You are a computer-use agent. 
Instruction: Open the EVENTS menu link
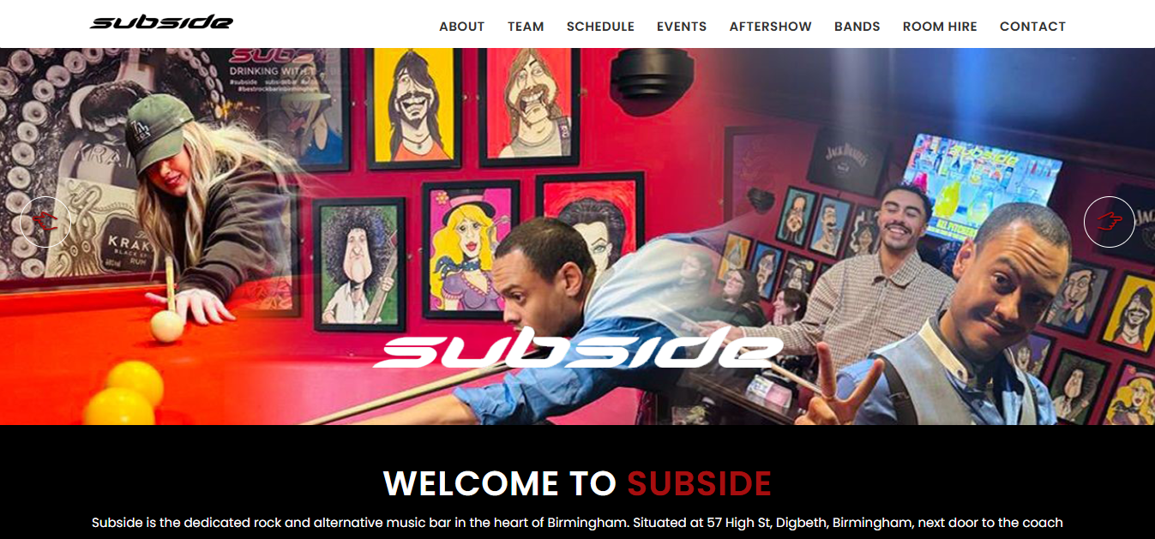682,27
